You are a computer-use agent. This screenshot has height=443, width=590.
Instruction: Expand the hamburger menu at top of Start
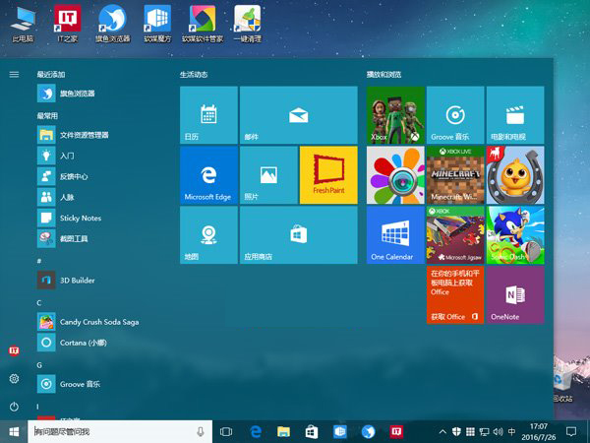click(14, 74)
